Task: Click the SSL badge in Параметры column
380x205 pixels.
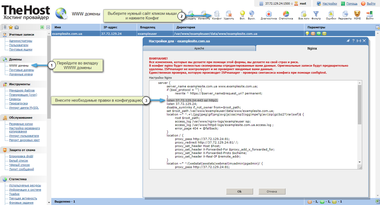Action: pos(324,34)
